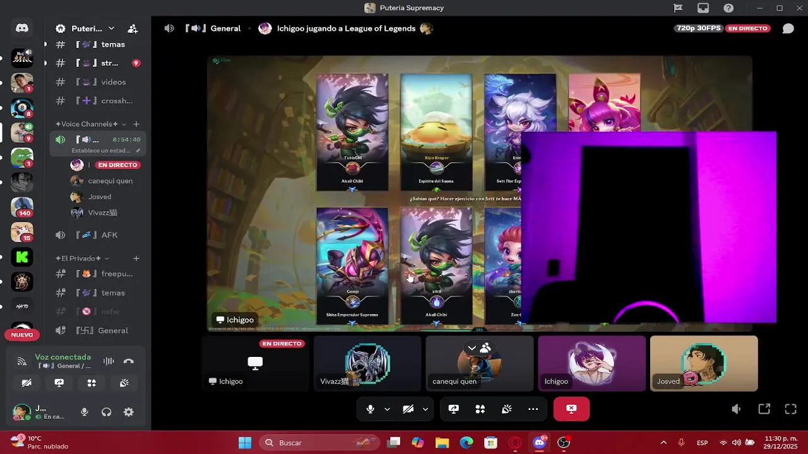Open activities icon in sidebar panel
The height and width of the screenshot is (454, 808).
[92, 383]
